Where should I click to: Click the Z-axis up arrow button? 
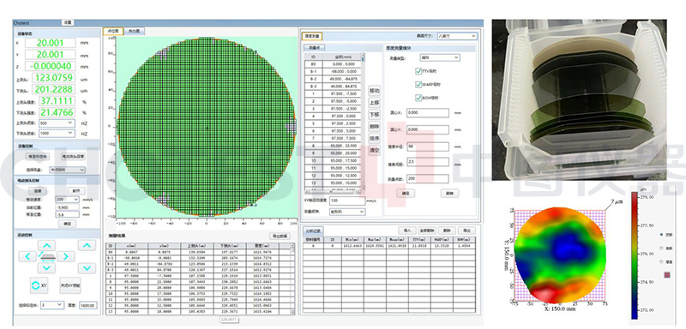tap(87, 245)
